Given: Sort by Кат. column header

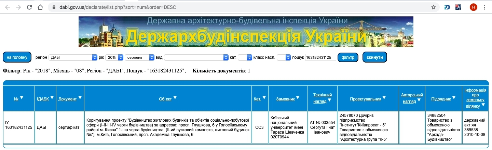Looking at the screenshot, I should (257, 99).
